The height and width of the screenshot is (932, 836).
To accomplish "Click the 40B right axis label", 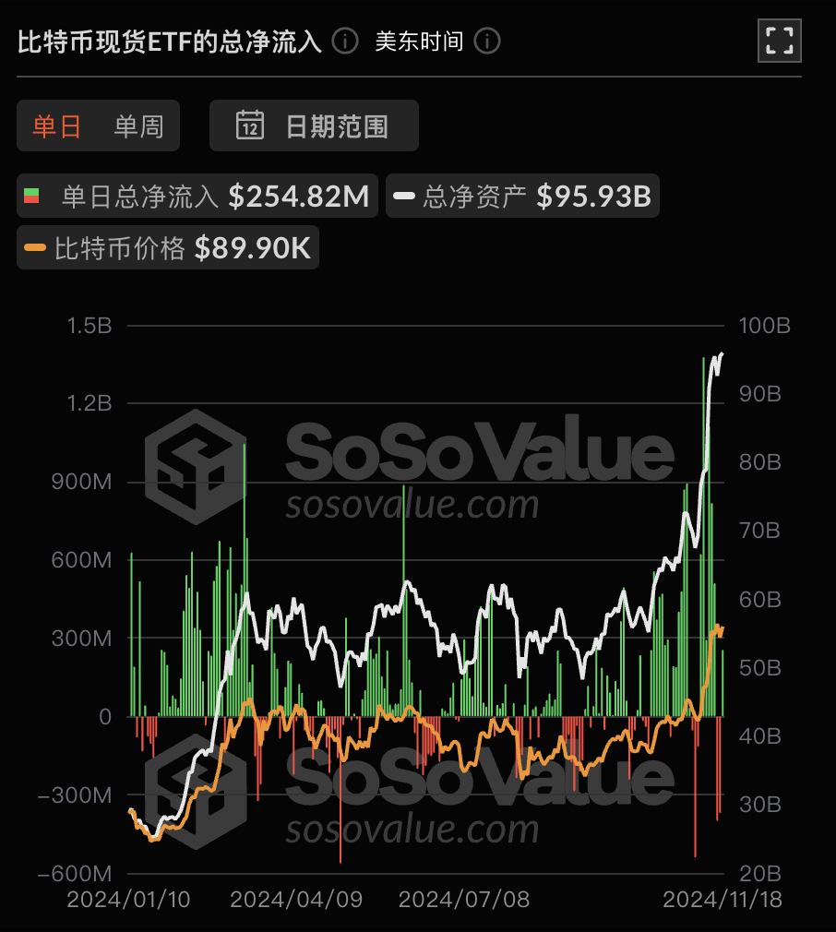I will point(760,736).
